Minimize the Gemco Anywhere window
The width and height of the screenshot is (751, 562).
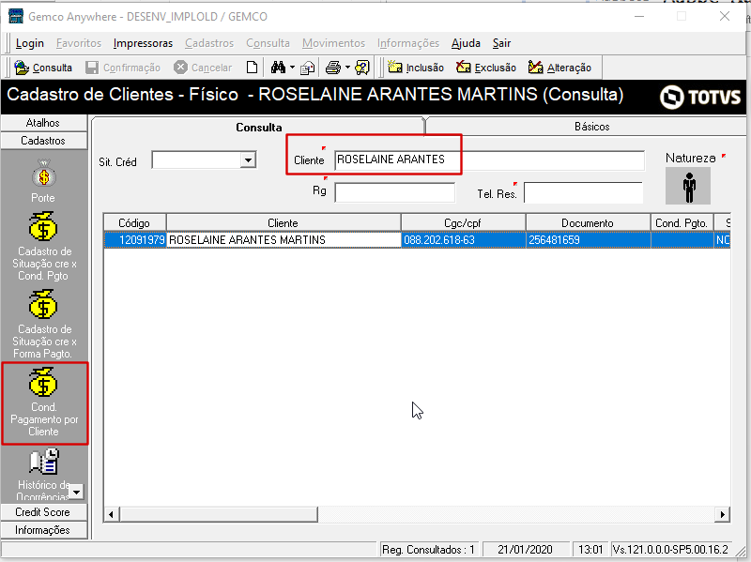639,16
